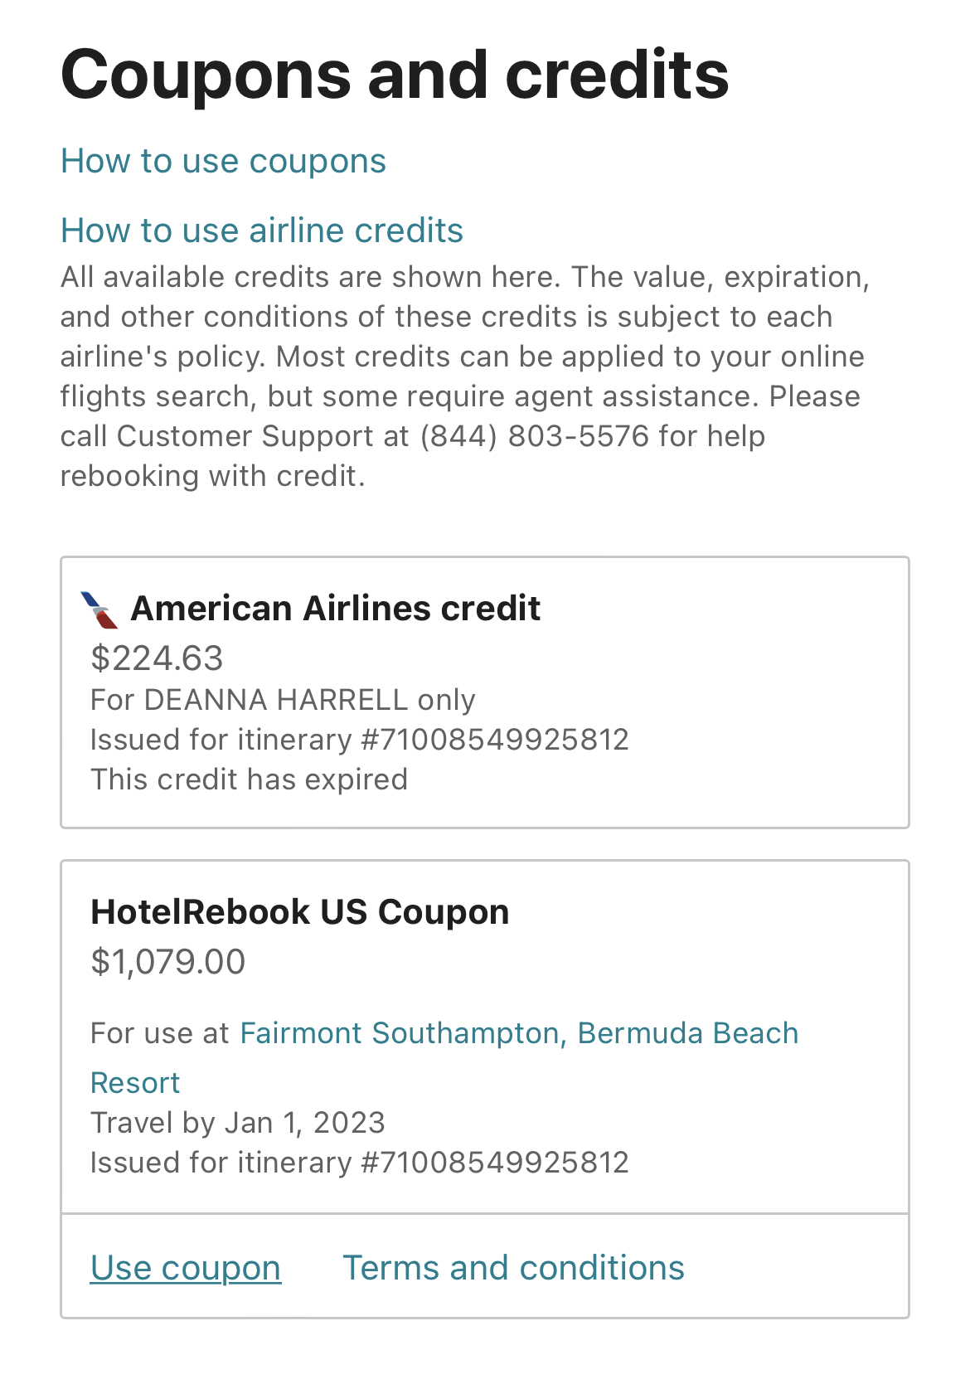Click itinerary number under the hotel coupon
970x1384 pixels.
click(361, 1162)
